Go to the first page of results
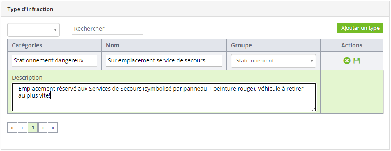 (x=12, y=128)
